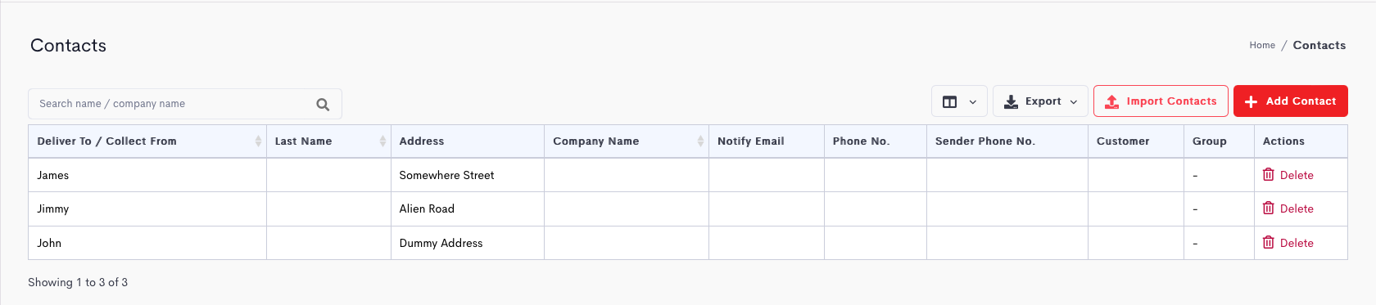Click trash icon in John row
This screenshot has width=1376, height=305.
[x=1268, y=243]
